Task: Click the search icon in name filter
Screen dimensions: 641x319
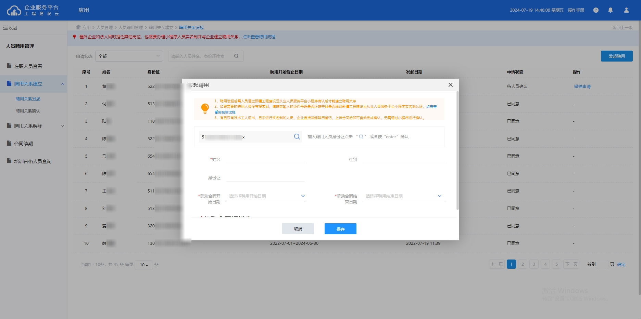Action: coord(236,56)
